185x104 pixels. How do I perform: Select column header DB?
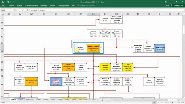93,14
